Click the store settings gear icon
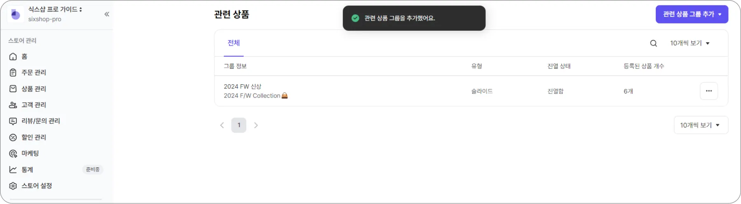 (x=13, y=186)
